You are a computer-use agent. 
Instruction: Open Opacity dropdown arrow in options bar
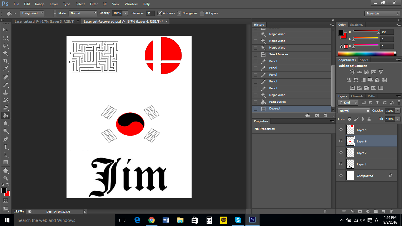125,13
